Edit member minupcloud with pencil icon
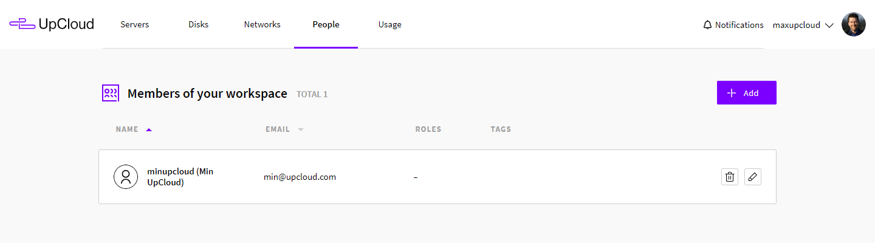The image size is (875, 243). pos(753,177)
